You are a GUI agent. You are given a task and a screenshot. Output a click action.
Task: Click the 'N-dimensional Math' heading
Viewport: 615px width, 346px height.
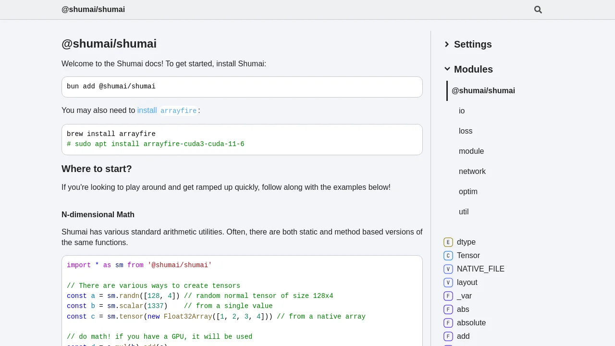[x=98, y=215]
